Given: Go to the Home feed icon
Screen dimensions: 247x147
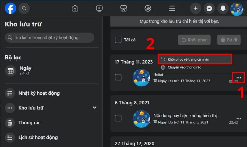Looking at the screenshot, I should pyautogui.click(x=75, y=8).
